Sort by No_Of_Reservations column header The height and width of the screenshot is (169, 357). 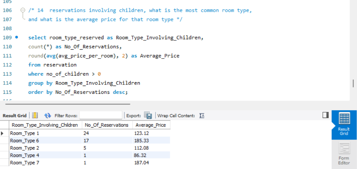tap(107, 125)
